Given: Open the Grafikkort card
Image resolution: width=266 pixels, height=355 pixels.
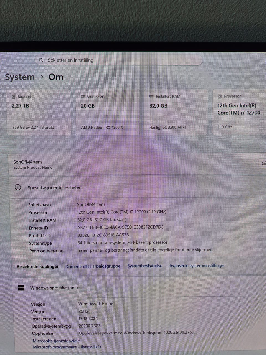Looking at the screenshot, I should point(108,112).
